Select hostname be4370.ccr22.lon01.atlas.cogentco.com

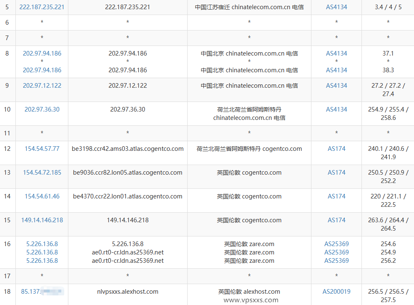[x=128, y=196]
